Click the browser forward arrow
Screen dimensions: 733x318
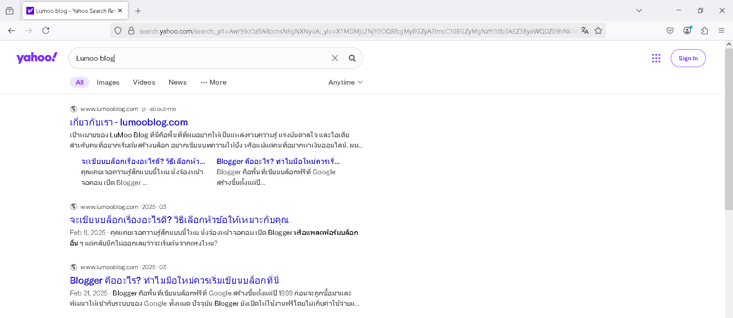29,31
